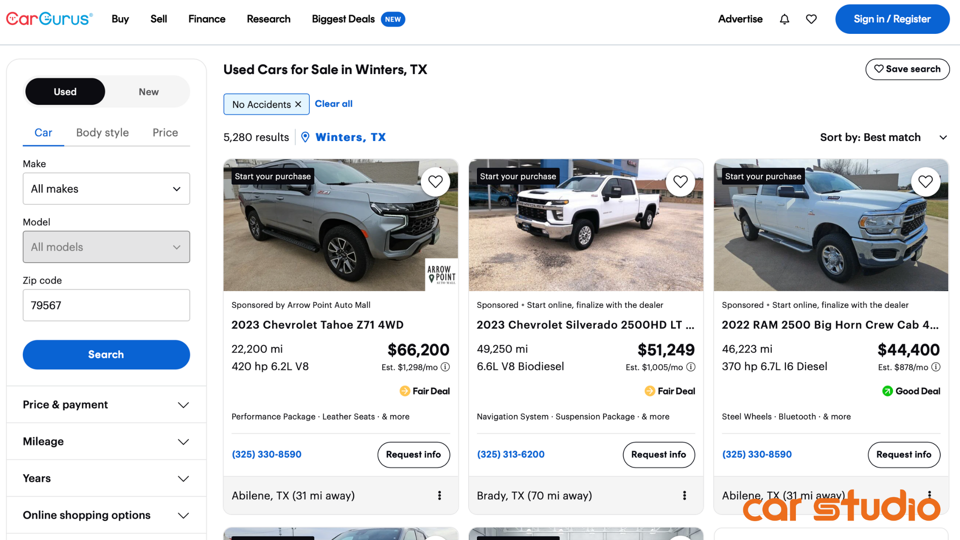Expand the Price & payment filter
This screenshot has width=960, height=540.
click(x=106, y=405)
